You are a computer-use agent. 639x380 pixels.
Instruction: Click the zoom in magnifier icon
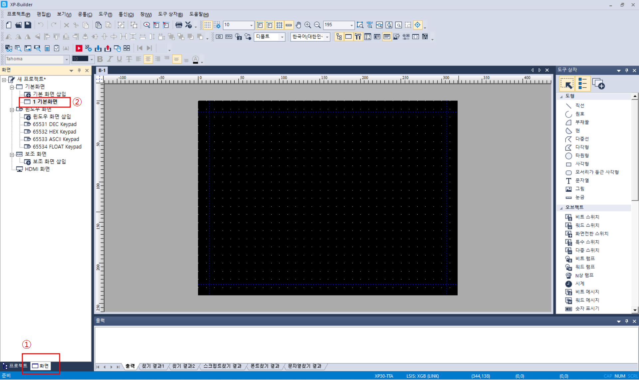[x=308, y=25]
